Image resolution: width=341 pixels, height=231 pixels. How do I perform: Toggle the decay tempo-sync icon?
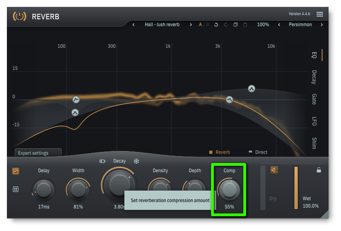(x=102, y=161)
